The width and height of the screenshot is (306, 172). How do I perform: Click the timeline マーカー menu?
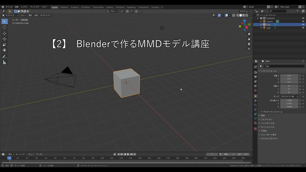pos(40,154)
